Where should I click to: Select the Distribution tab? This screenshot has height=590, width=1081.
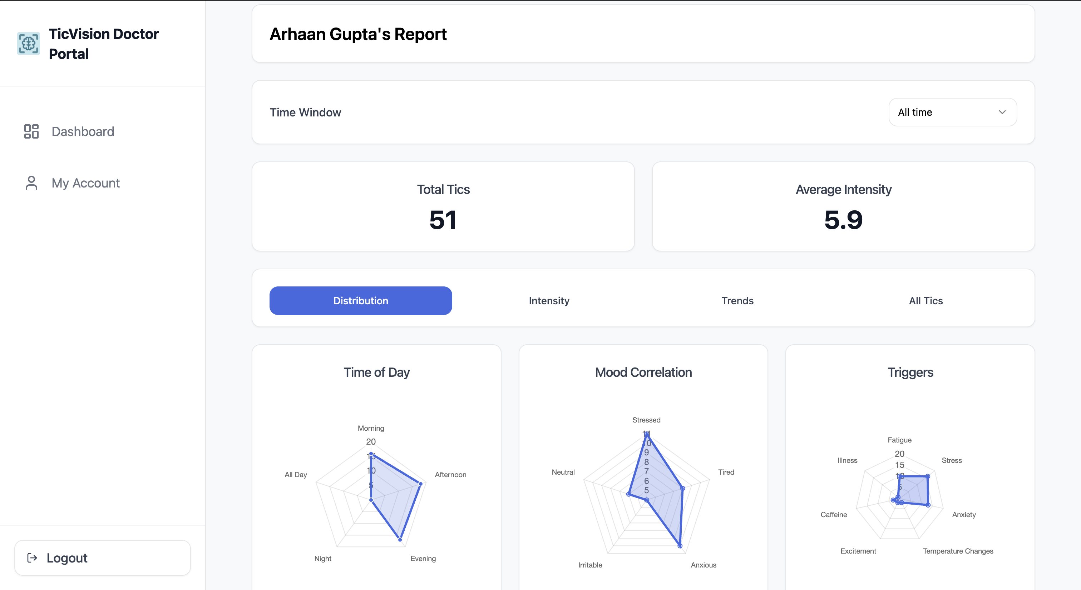coord(360,301)
